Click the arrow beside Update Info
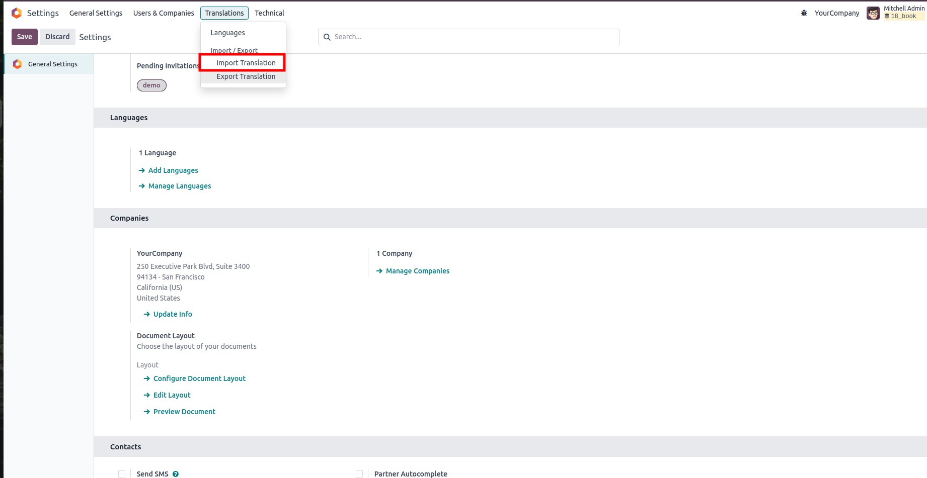 pyautogui.click(x=147, y=315)
